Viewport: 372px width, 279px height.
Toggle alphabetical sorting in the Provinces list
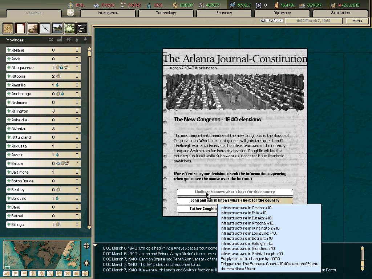tap(51, 39)
